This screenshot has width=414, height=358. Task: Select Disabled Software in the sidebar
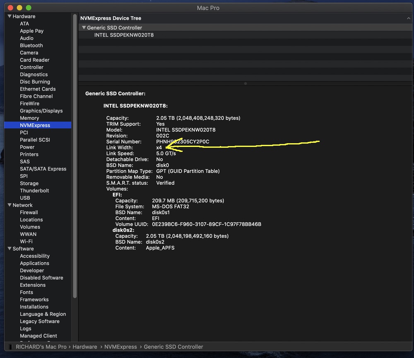tap(41, 278)
